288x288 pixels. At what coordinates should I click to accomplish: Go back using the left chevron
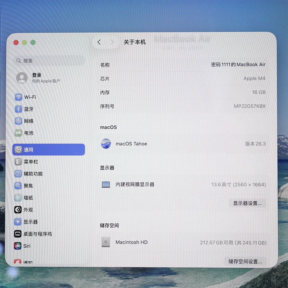(99, 42)
